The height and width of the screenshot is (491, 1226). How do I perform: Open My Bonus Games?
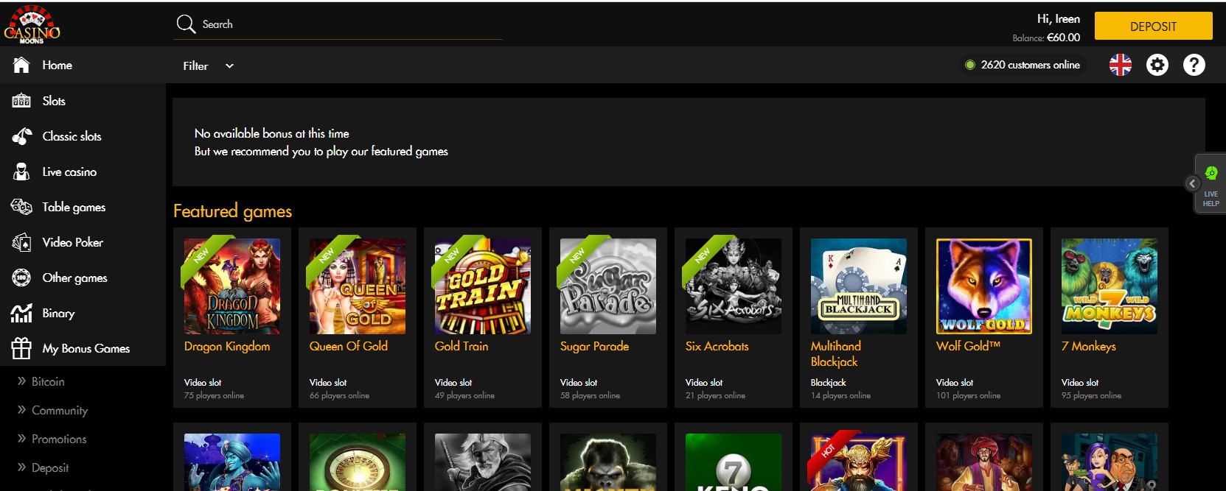click(86, 348)
